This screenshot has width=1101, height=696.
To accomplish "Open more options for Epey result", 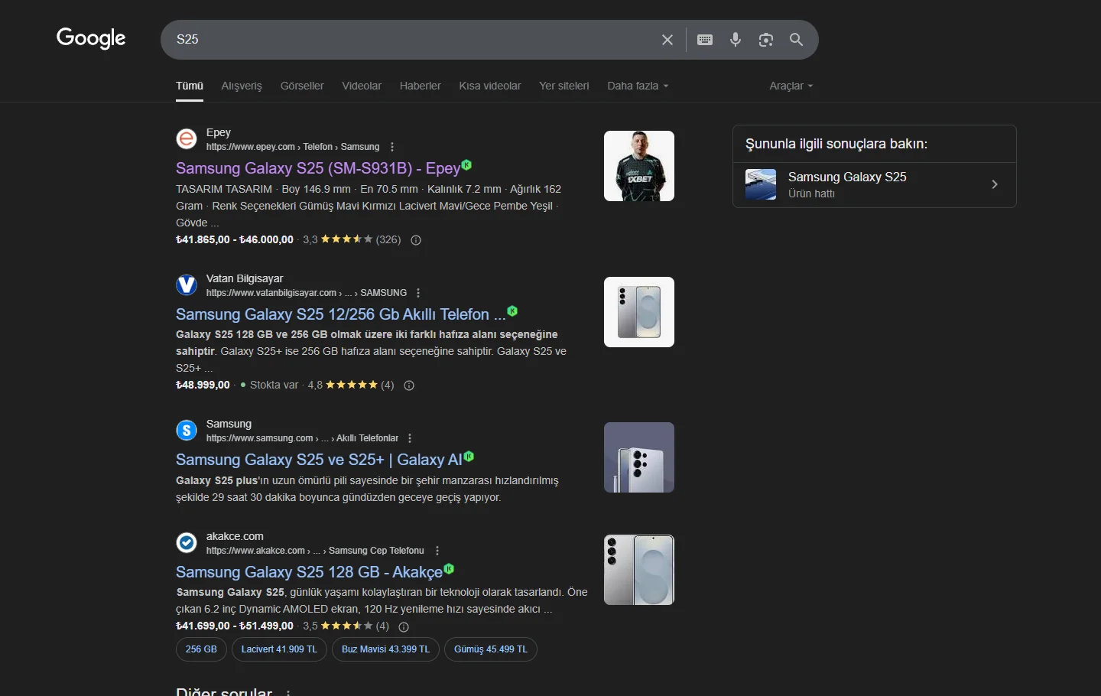I will click(392, 147).
